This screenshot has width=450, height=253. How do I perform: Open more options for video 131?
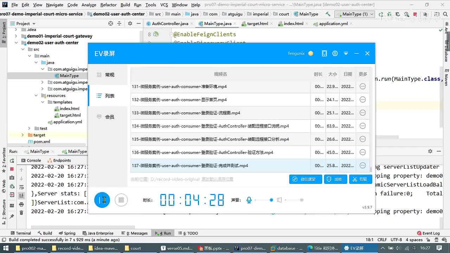point(362,86)
